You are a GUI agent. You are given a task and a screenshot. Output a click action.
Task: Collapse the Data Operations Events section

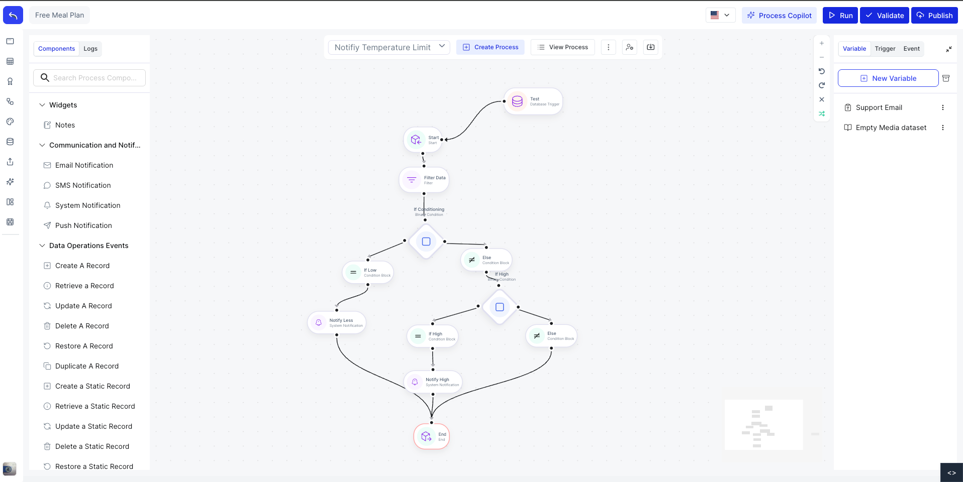42,246
